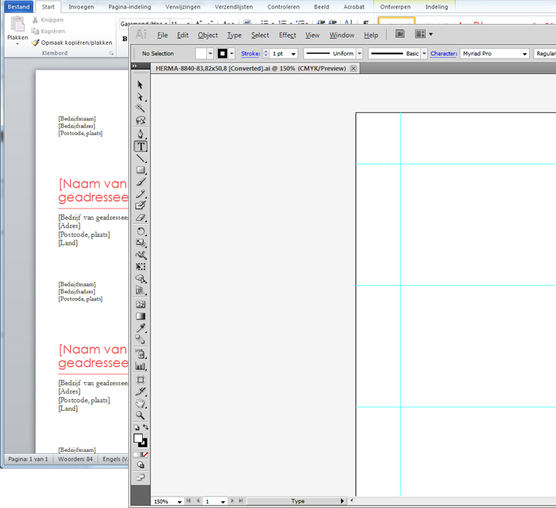Image resolution: width=556 pixels, height=508 pixels.
Task: Choose the Hand tool
Action: point(141,402)
